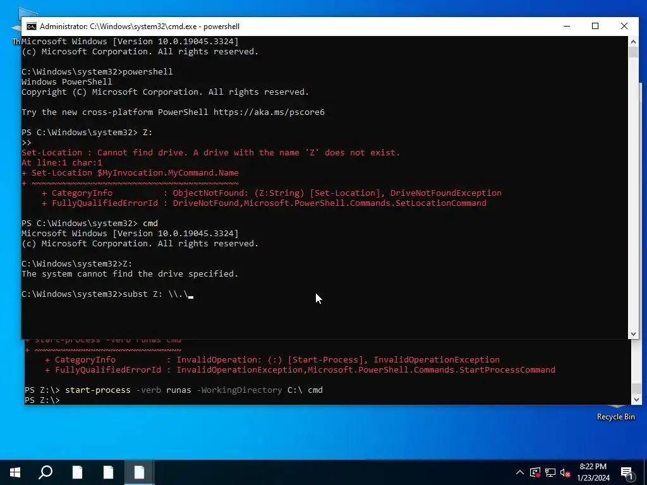Show hidden system tray icons
647x485 pixels.
click(520, 472)
